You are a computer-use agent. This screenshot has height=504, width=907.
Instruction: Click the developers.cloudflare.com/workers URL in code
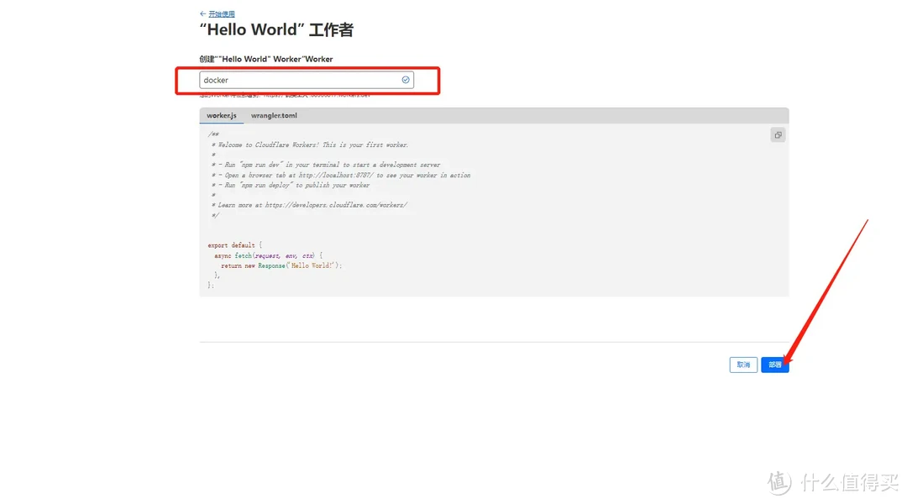(x=336, y=205)
